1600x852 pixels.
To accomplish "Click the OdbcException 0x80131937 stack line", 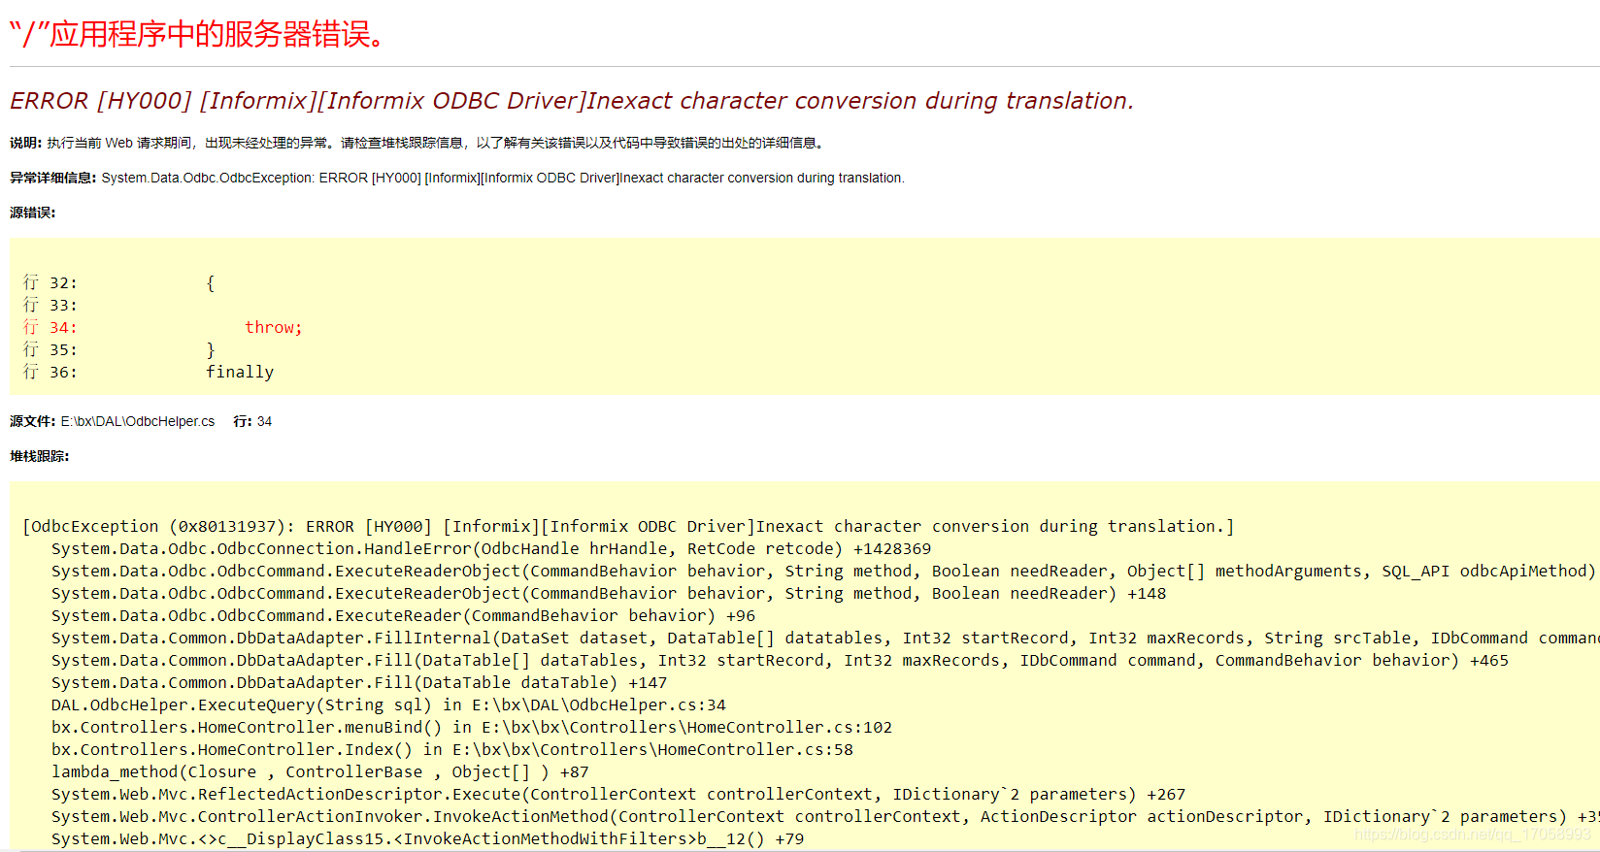I will pos(628,527).
